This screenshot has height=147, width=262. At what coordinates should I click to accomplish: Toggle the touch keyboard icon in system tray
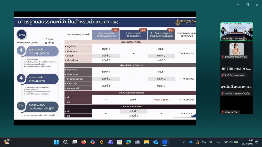[x=211, y=142]
